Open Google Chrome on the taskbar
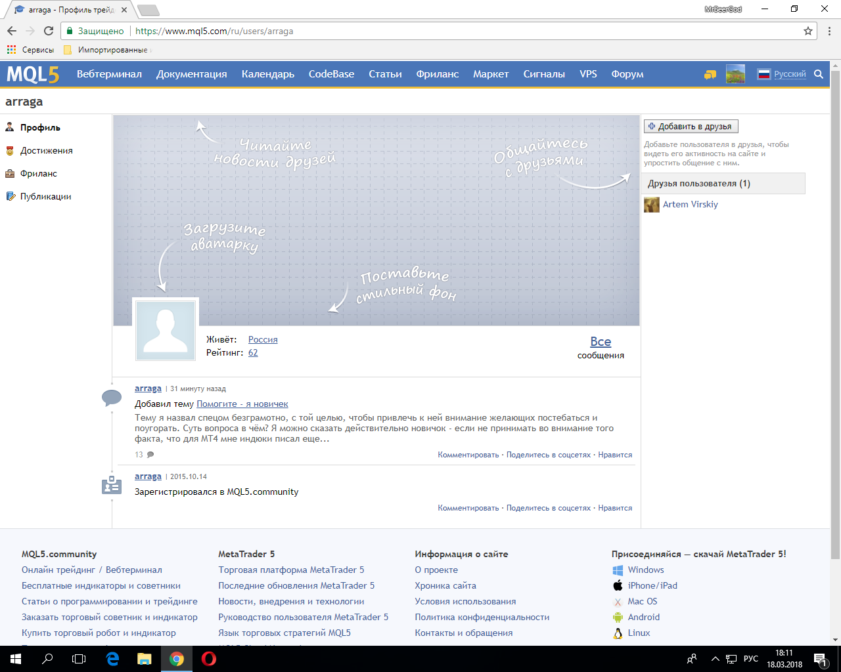 click(x=177, y=659)
